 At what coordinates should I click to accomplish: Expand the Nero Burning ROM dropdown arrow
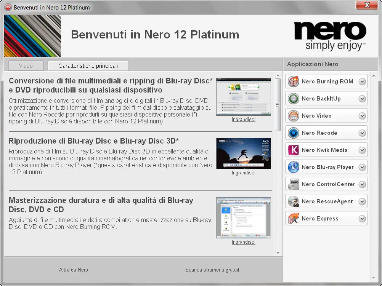click(362, 81)
